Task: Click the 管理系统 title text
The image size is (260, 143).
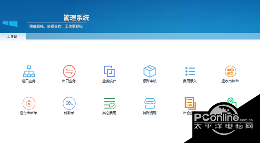Action: [77, 18]
